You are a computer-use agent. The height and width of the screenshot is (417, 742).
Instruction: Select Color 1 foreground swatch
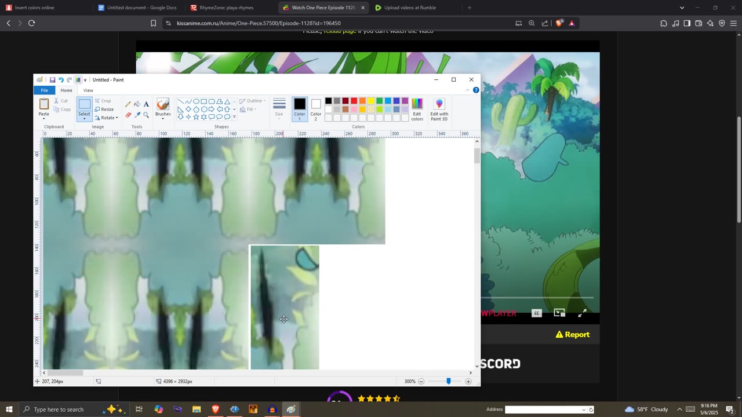[x=299, y=109]
